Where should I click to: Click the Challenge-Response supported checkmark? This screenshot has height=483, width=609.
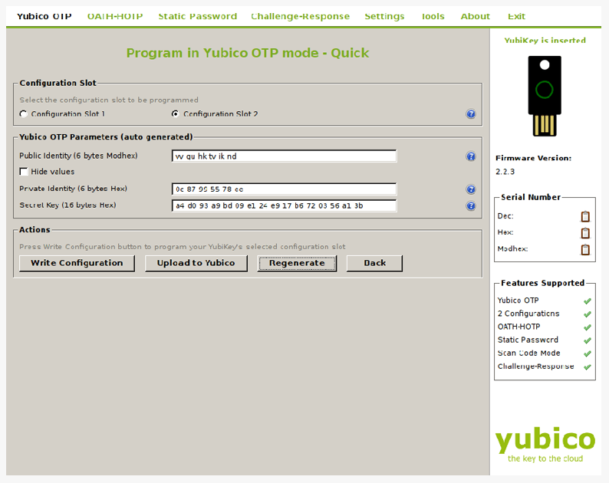point(587,367)
